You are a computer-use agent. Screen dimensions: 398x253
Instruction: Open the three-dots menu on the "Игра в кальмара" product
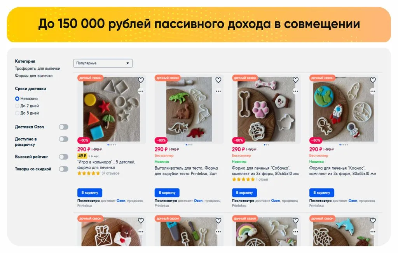pos(141,91)
